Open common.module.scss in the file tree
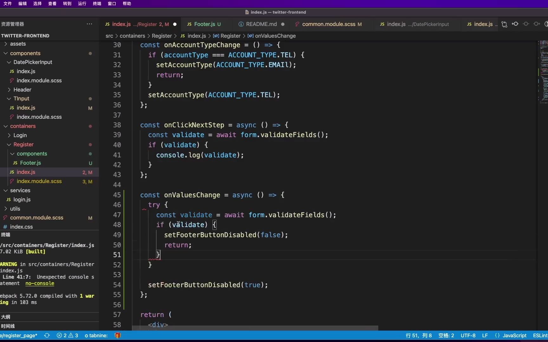The image size is (548, 342). tap(49, 218)
